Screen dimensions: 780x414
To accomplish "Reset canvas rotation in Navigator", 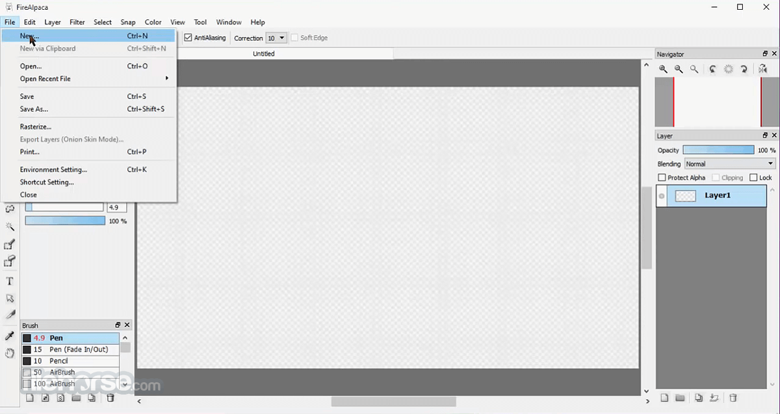I will (729, 69).
